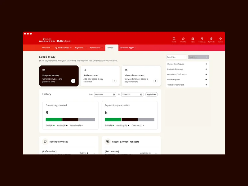The image size is (248, 186).
Task: Click the Request money cash icon
Action: [44, 70]
